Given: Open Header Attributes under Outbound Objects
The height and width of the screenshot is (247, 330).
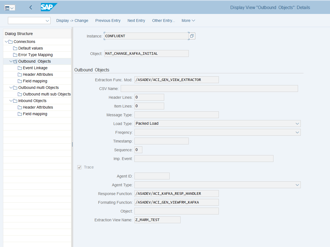Looking at the screenshot, I should 38,74.
